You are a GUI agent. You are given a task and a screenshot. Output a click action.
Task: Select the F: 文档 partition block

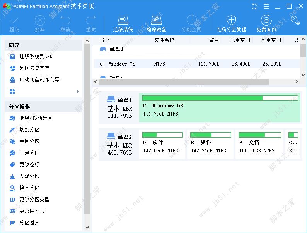pos(259,144)
